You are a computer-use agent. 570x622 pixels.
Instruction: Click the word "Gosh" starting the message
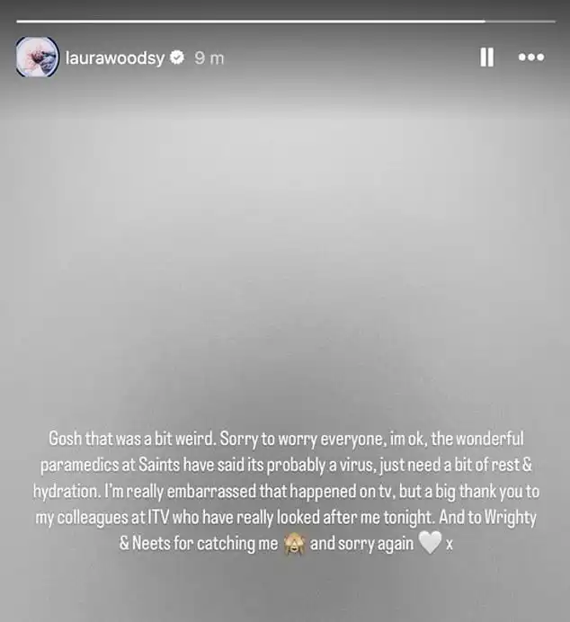[66, 440]
